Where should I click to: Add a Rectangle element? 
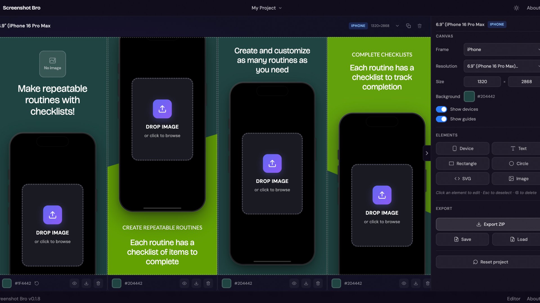tap(462, 164)
